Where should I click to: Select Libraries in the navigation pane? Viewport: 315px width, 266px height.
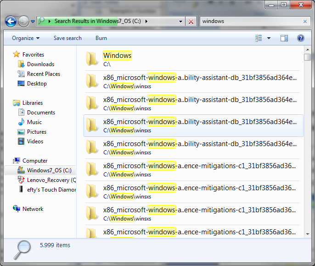coord(33,103)
